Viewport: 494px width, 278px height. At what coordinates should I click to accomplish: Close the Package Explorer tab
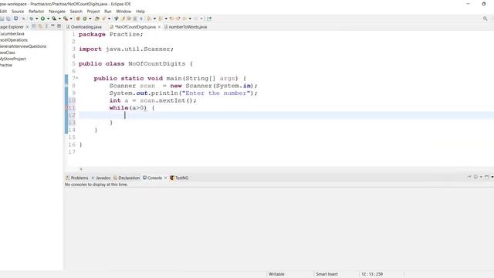tap(27, 27)
